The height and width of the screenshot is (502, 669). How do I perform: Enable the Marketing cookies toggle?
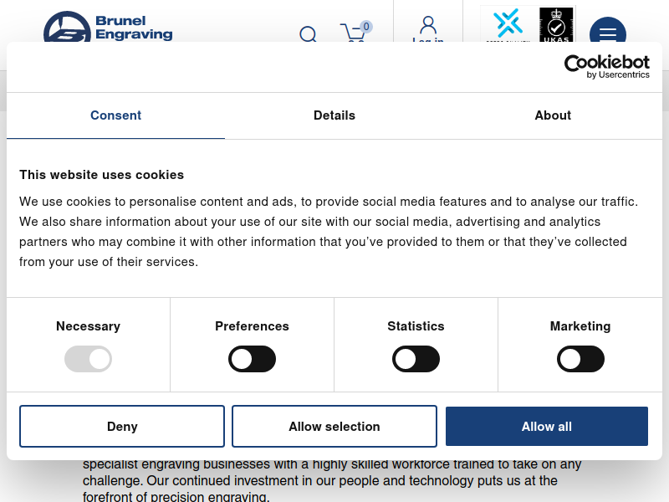click(580, 359)
